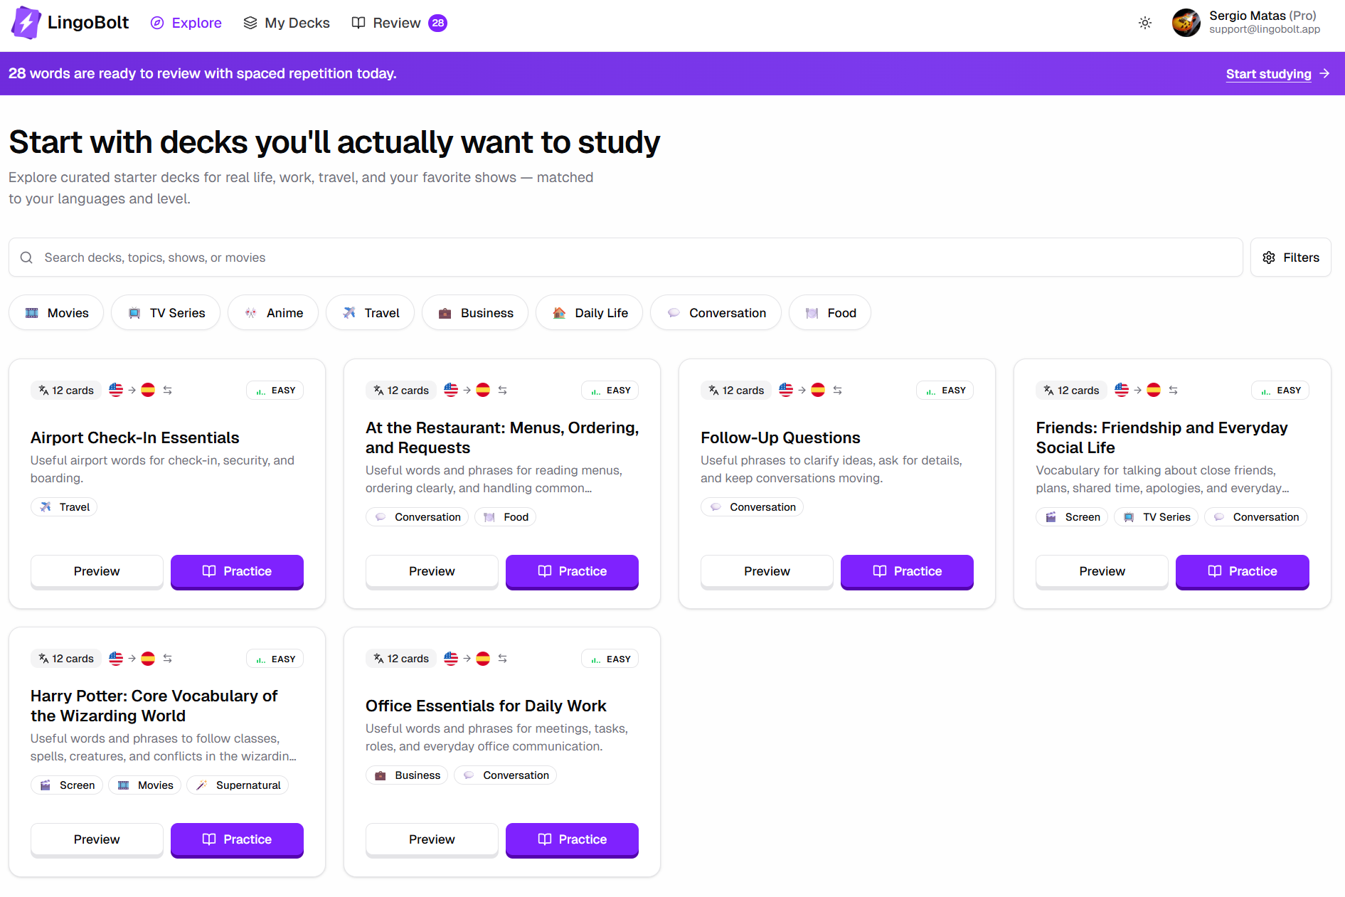Click the Supernatural tag on Harry Potter deck
Viewport: 1345px width, 897px height.
pos(238,785)
